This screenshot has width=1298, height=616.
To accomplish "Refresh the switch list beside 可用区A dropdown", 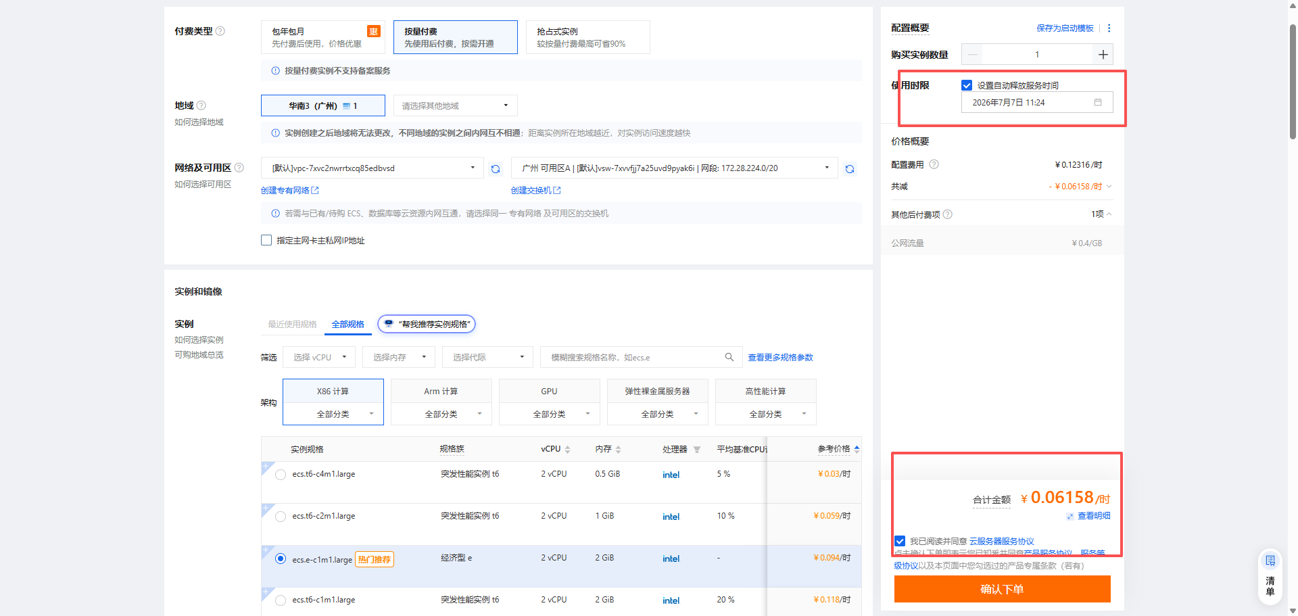I will coord(850,169).
